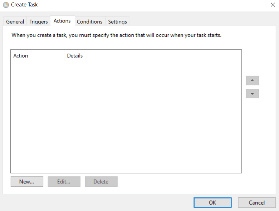The width and height of the screenshot is (279, 211).
Task: Show the Settings tab
Action: [117, 22]
